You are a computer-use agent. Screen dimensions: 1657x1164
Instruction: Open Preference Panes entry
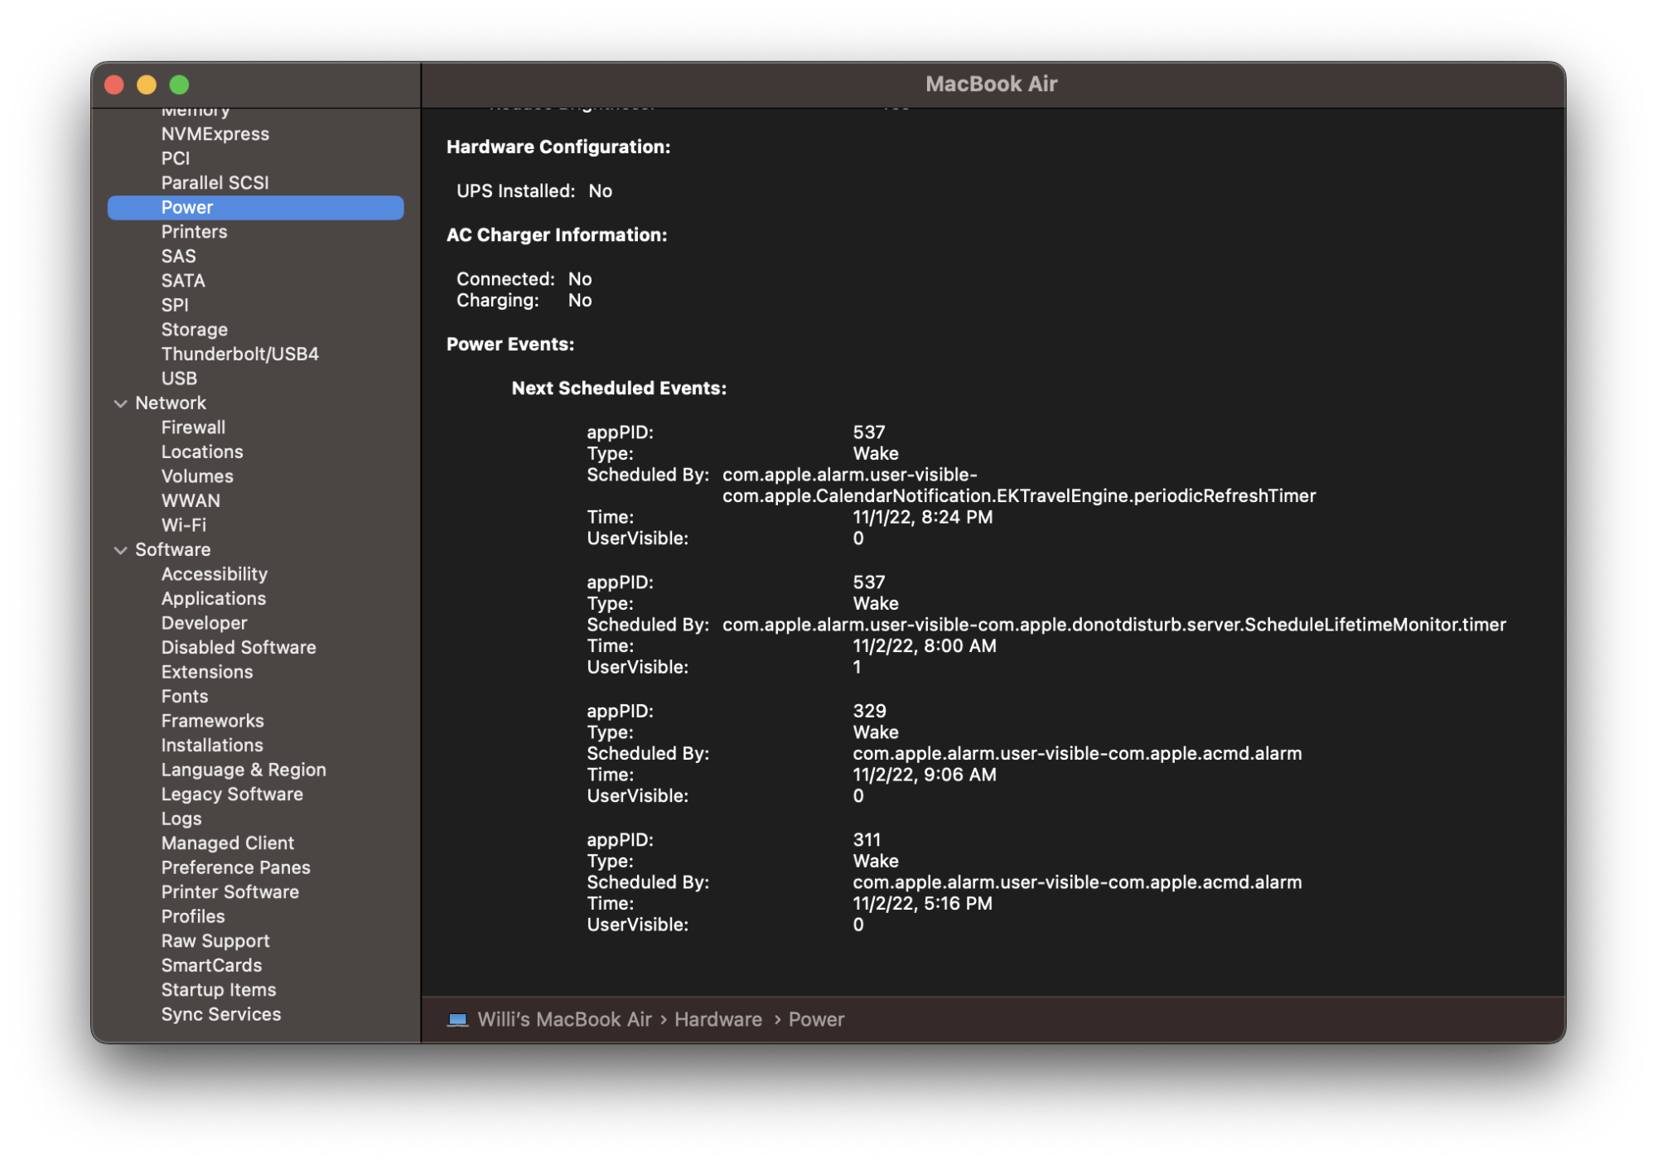(235, 867)
